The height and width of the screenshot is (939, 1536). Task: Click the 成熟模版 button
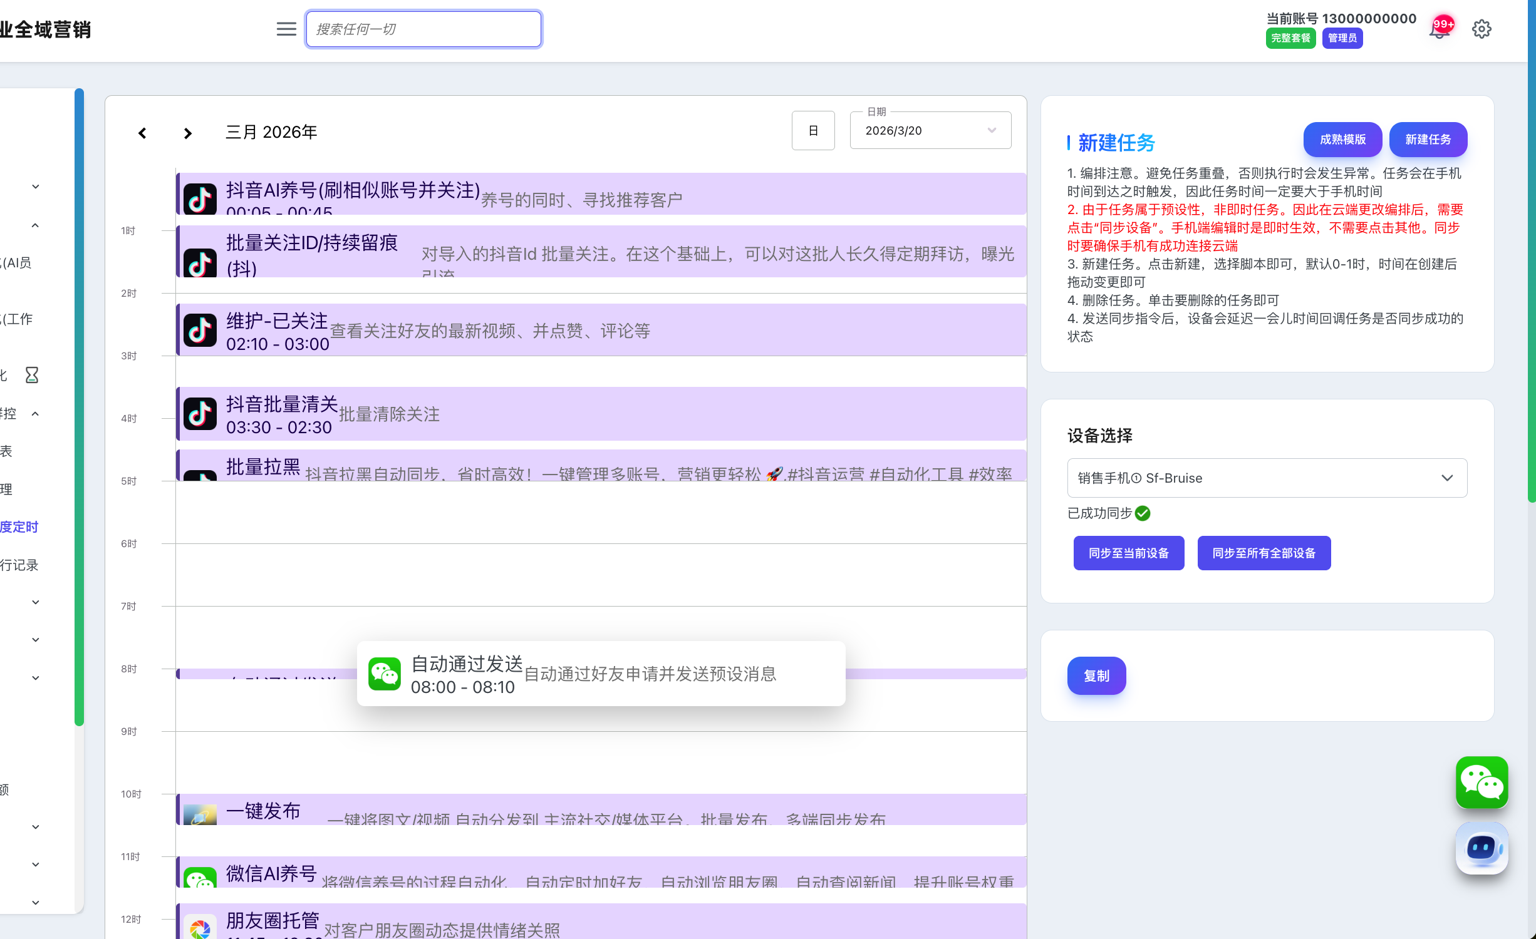(1342, 139)
